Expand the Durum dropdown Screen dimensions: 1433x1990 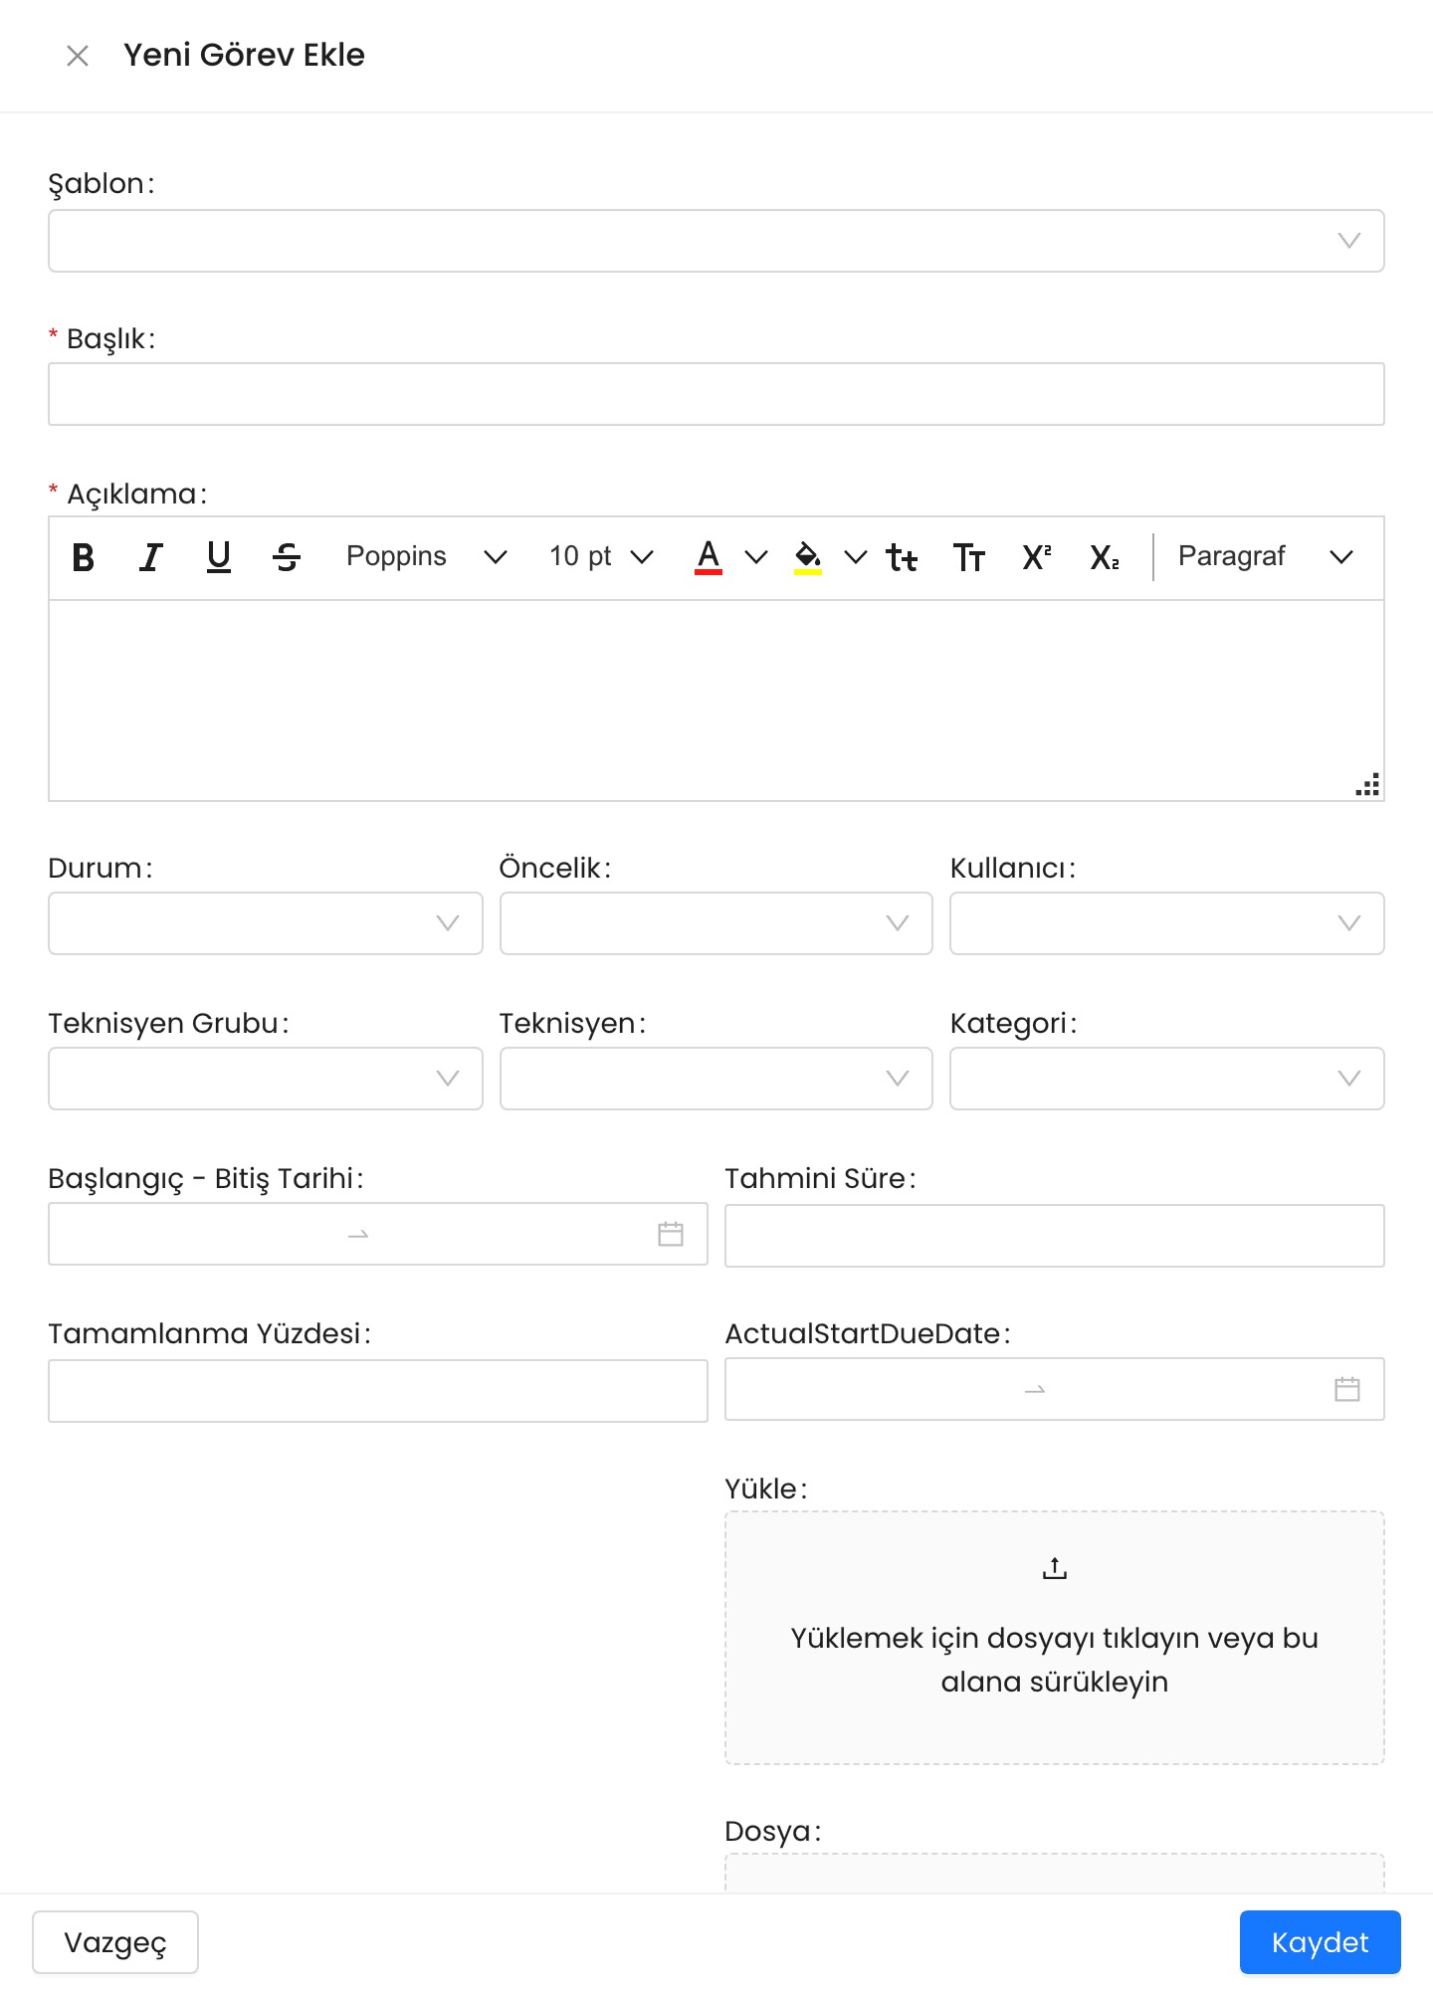[266, 923]
